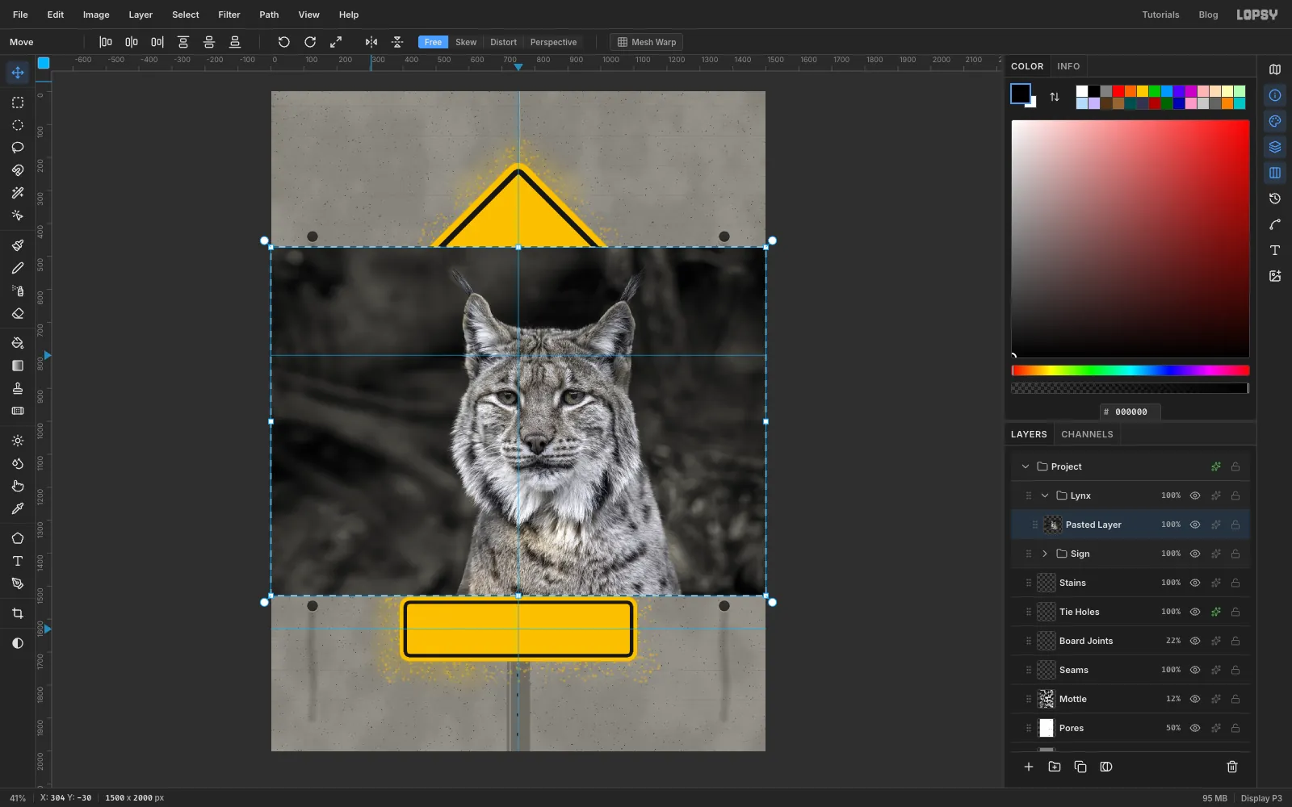The image size is (1292, 807).
Task: Select the paint bucket fill tool
Action: pos(18,343)
